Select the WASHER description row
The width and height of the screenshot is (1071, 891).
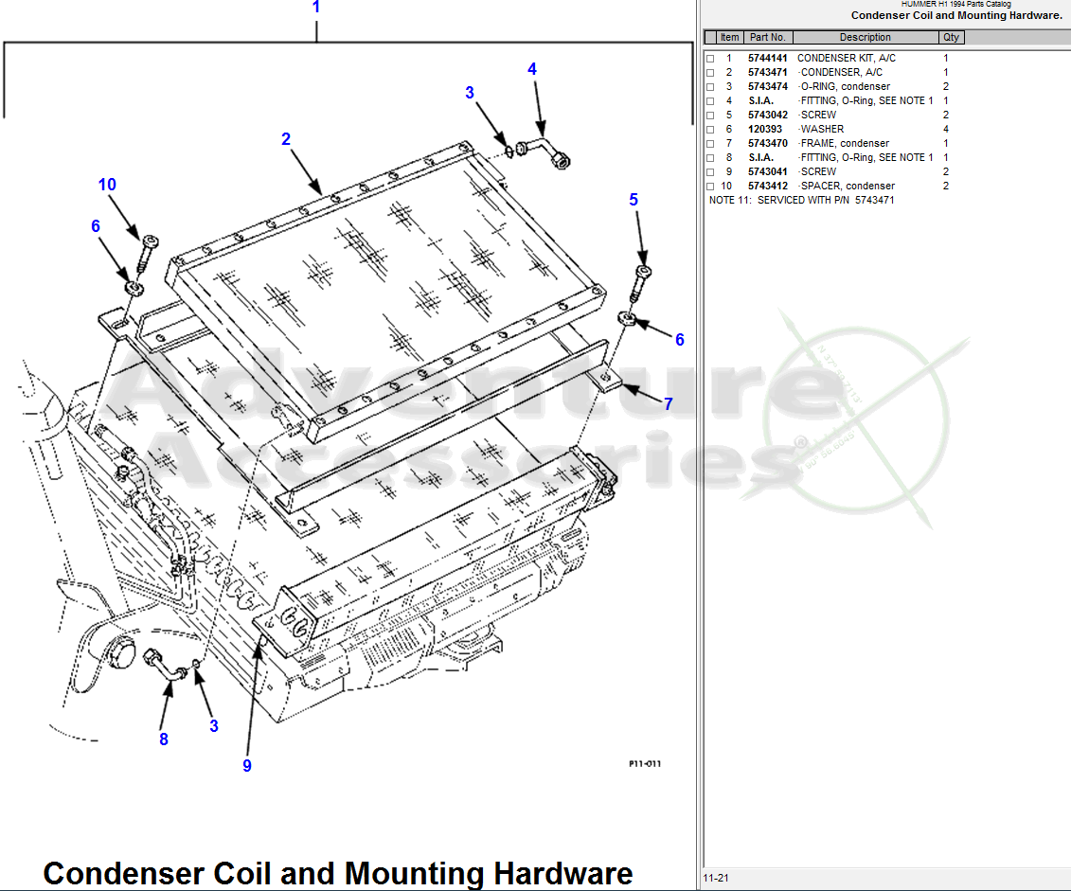pos(822,129)
